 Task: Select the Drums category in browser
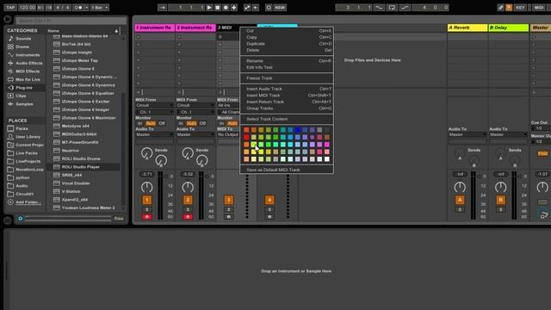[22, 46]
